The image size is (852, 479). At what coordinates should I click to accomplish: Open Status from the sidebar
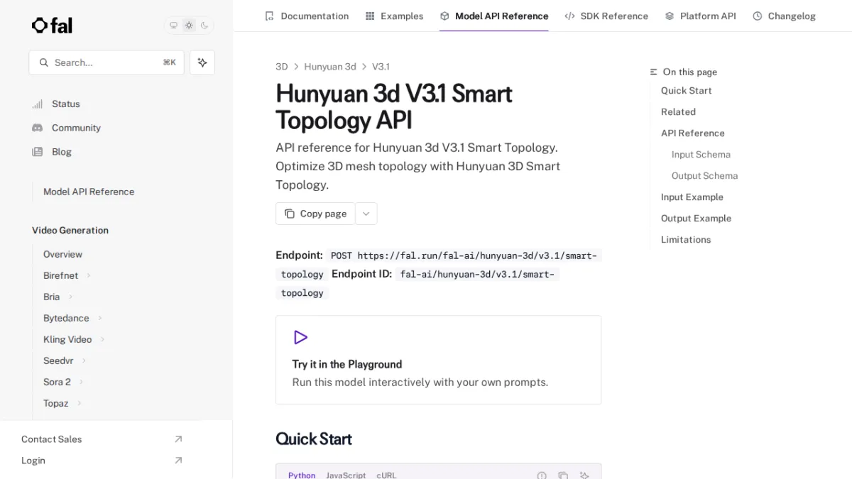point(66,104)
